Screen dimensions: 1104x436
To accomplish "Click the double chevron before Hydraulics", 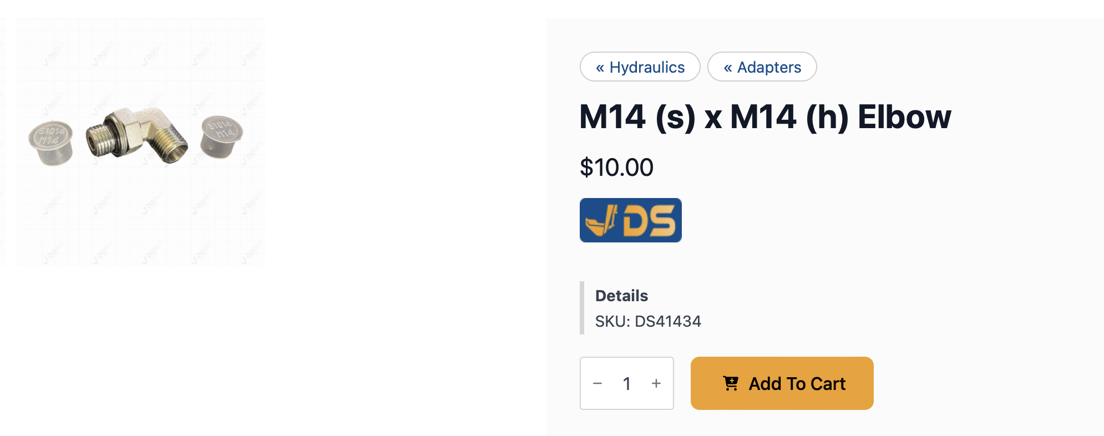I will coord(600,68).
